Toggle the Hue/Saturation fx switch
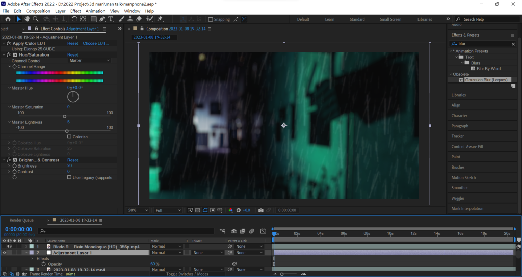The image size is (522, 277). pyautogui.click(x=9, y=55)
